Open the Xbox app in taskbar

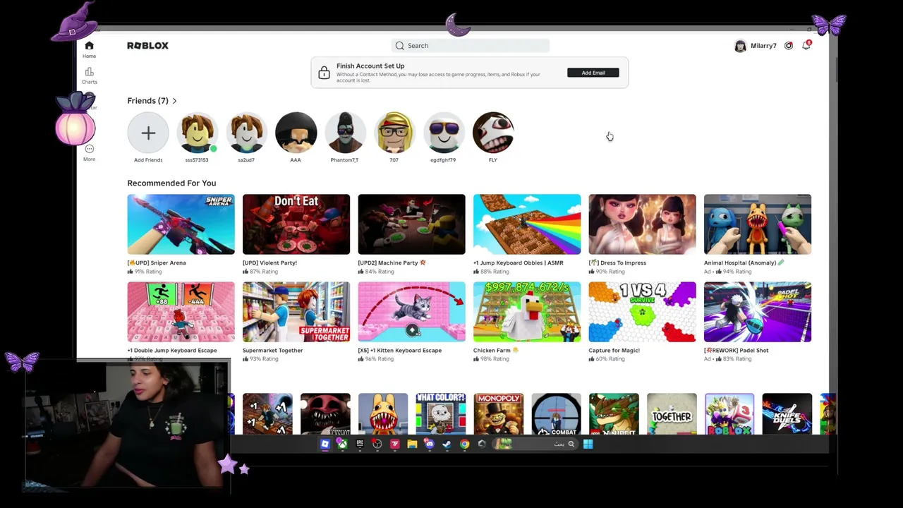342,445
